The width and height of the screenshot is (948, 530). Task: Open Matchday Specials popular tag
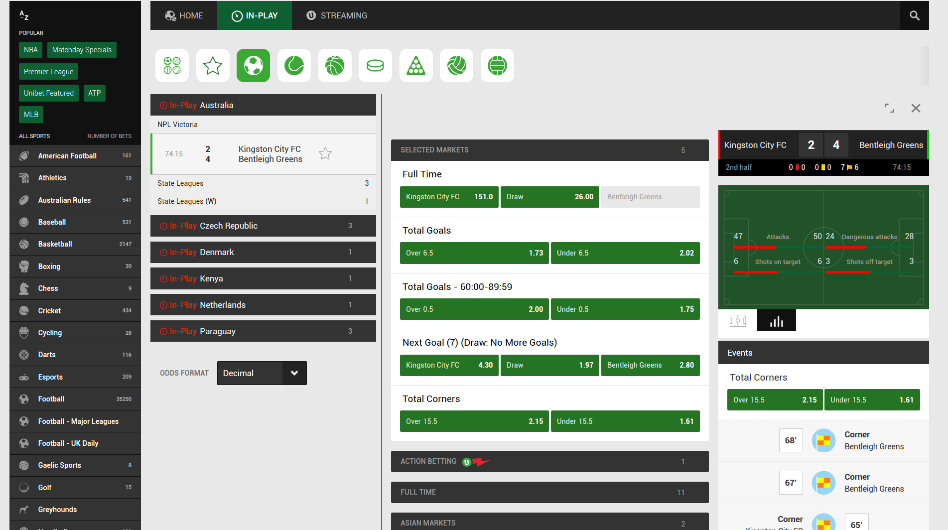click(82, 50)
